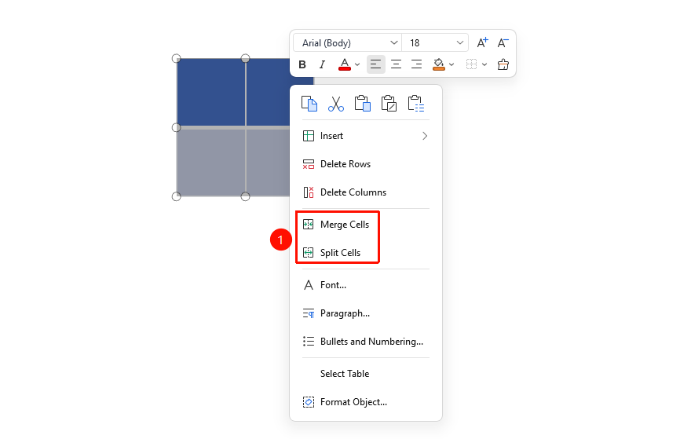Viewport: 680px width, 439px height.
Task: Apply the shading fill bucket icon
Action: [x=439, y=64]
